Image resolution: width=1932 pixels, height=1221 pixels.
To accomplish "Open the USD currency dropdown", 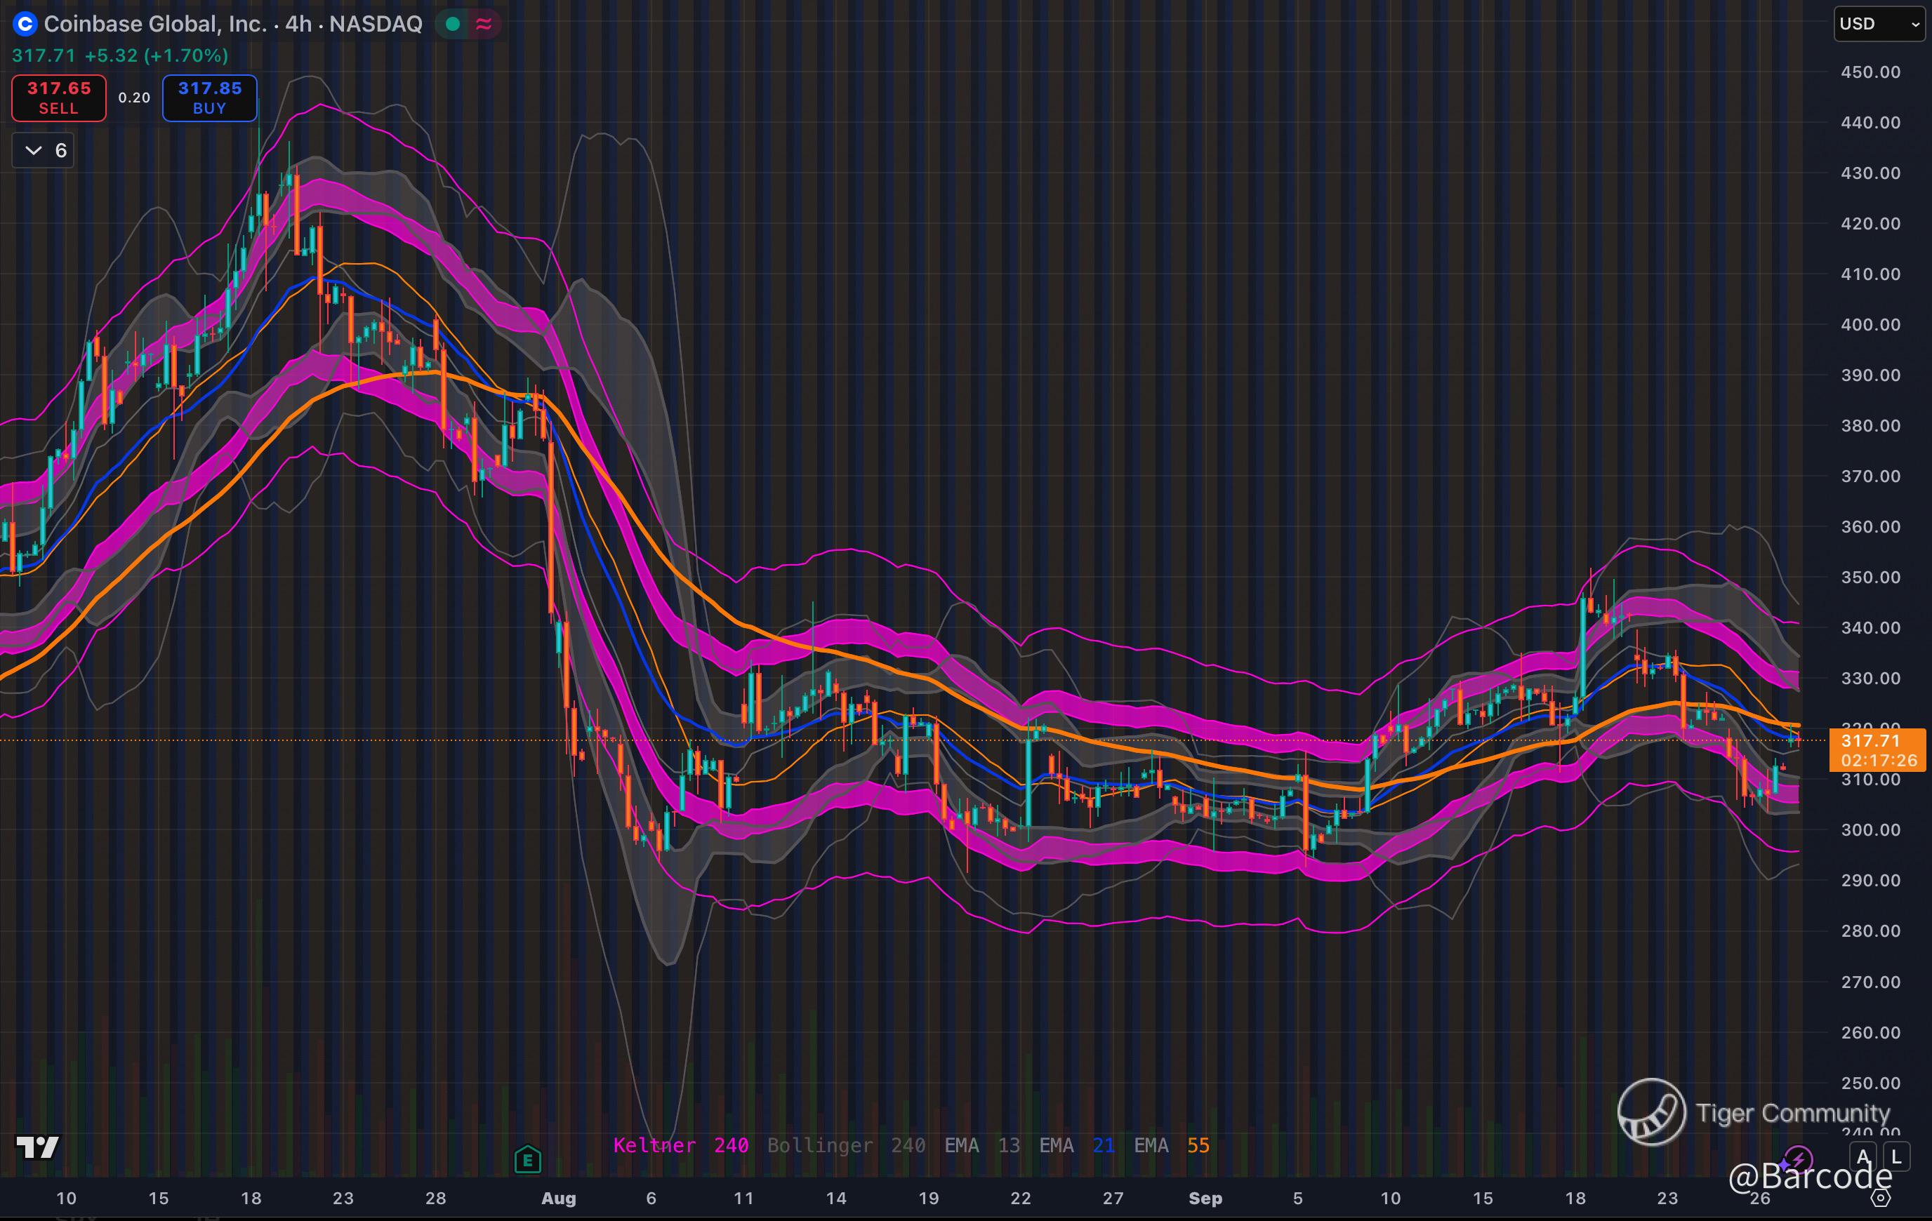I will point(1878,24).
